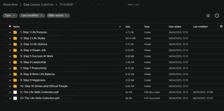Open the Last modified filter dropdown
The width and height of the screenshot is (224, 111).
(x=32, y=16)
